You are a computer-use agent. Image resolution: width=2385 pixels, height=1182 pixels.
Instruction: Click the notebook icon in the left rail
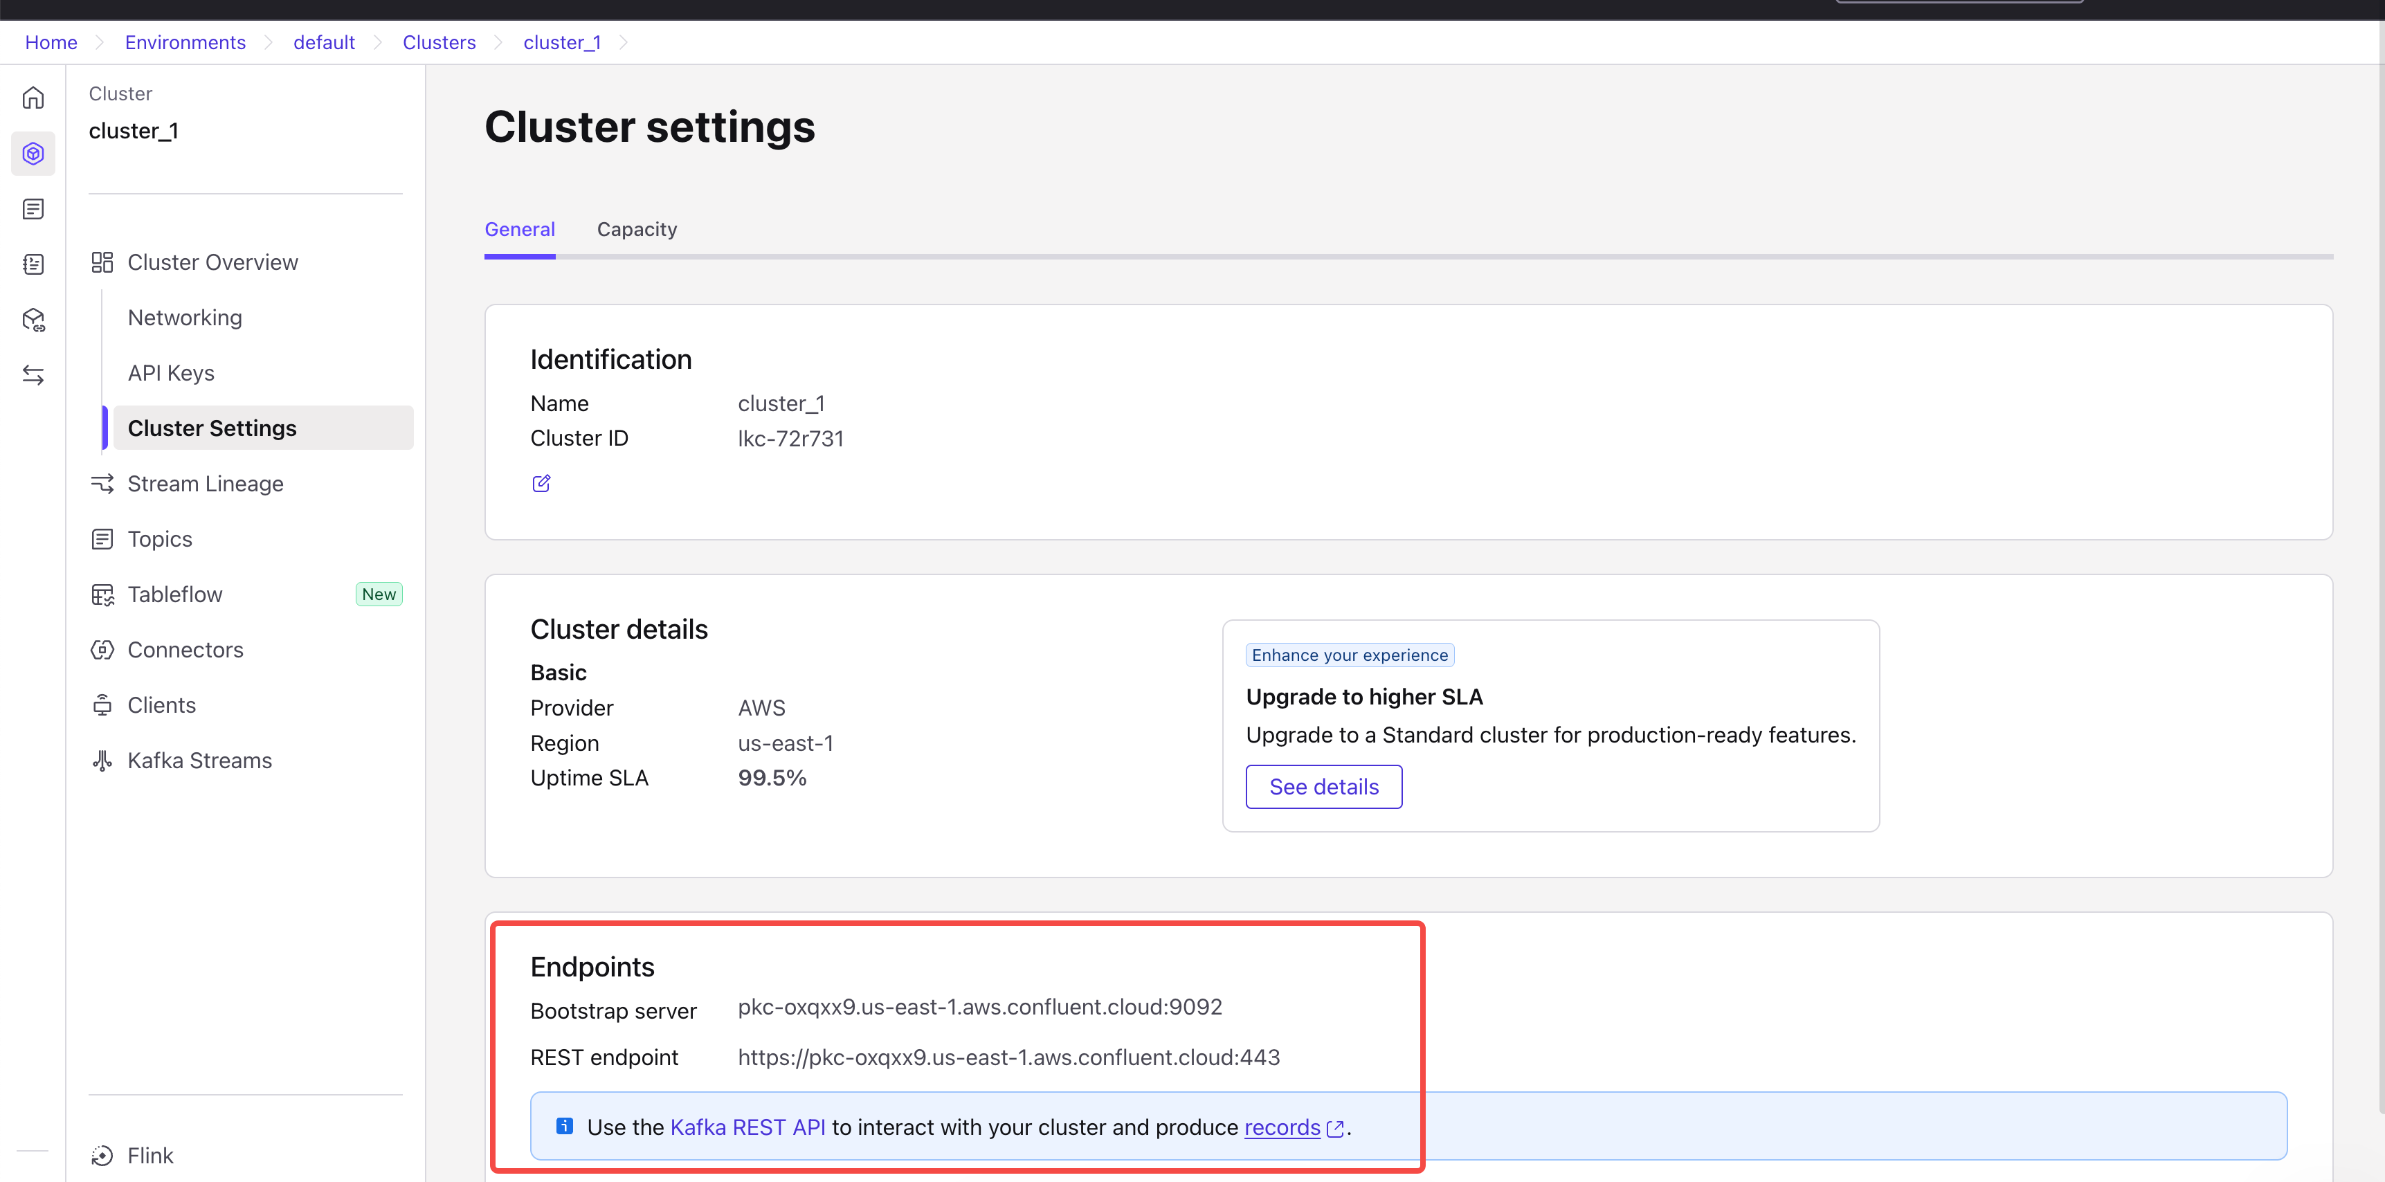[33, 264]
